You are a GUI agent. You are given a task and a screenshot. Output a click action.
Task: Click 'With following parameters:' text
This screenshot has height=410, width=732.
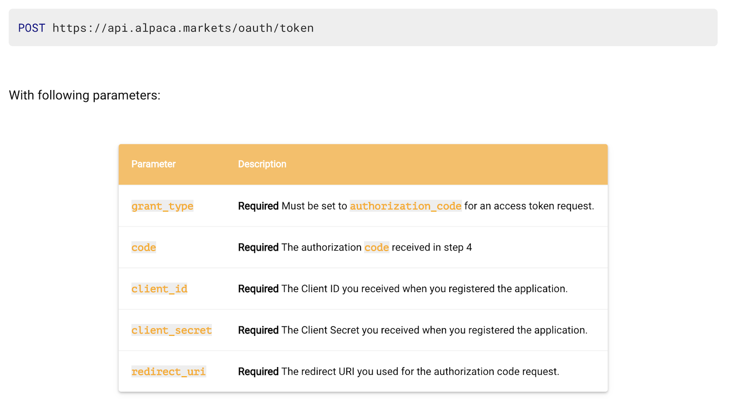(x=85, y=95)
